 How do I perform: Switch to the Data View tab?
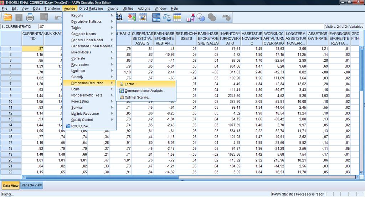click(11, 185)
